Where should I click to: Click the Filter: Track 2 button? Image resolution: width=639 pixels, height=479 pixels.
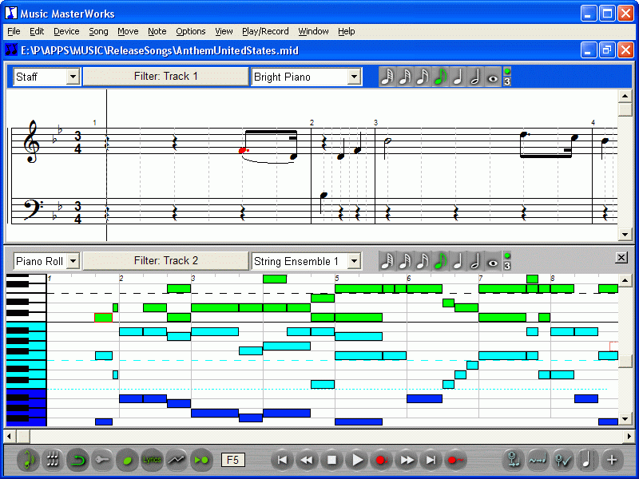click(166, 261)
